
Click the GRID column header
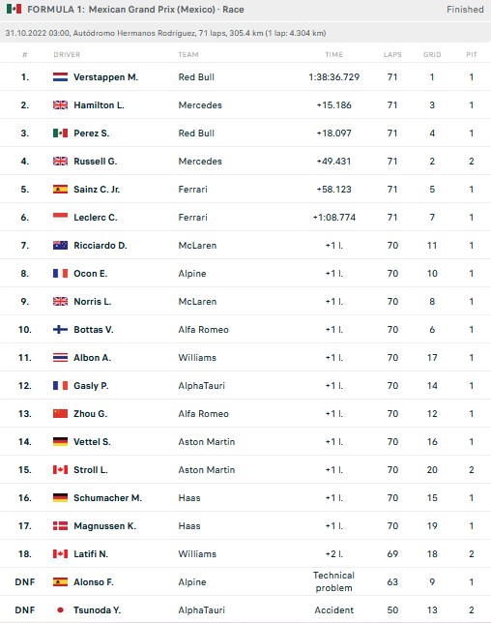click(432, 55)
